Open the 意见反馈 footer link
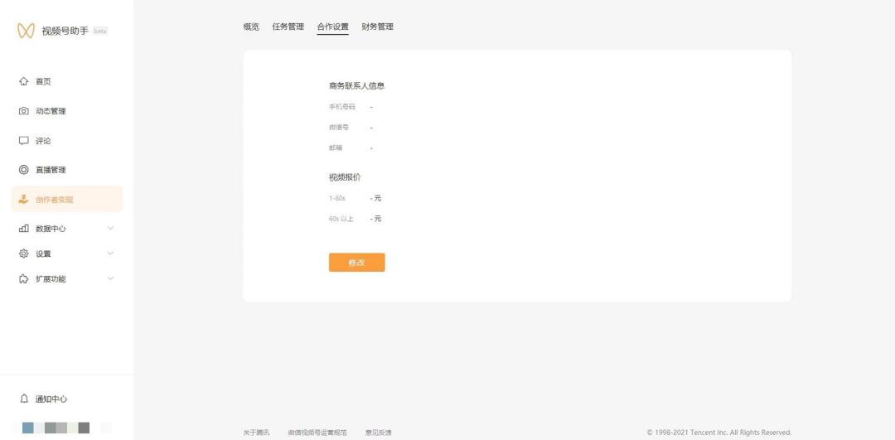This screenshot has height=440, width=895. click(379, 433)
